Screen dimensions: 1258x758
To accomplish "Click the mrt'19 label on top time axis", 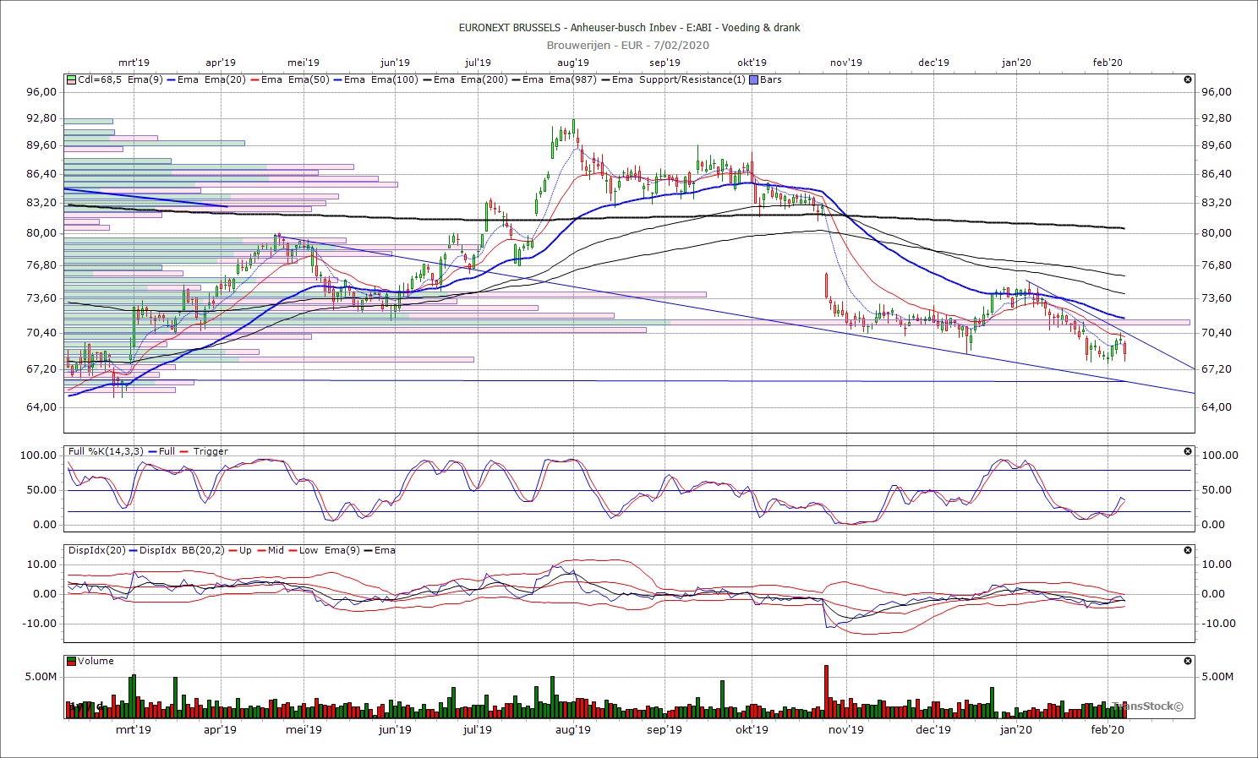I will (x=134, y=63).
